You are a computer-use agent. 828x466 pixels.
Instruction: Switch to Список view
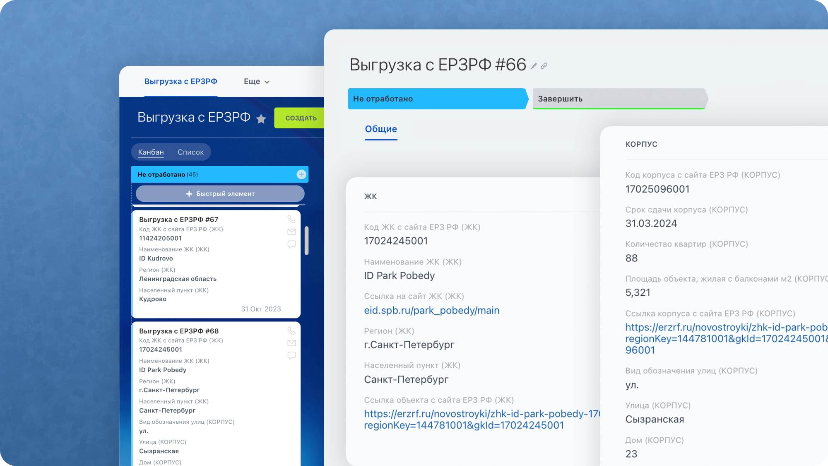190,152
